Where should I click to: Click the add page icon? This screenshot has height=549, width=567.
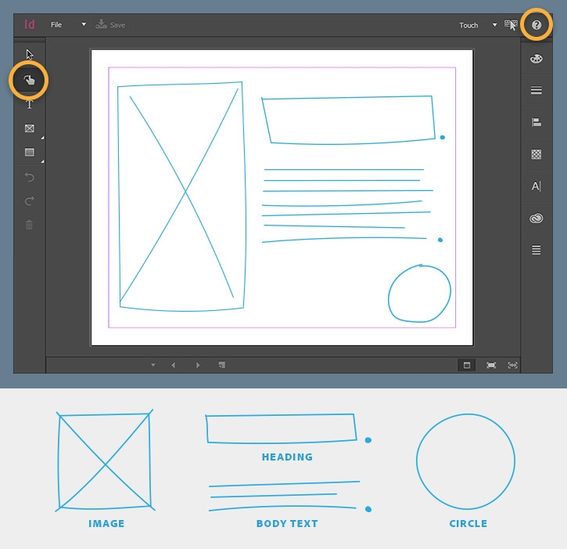[x=222, y=365]
